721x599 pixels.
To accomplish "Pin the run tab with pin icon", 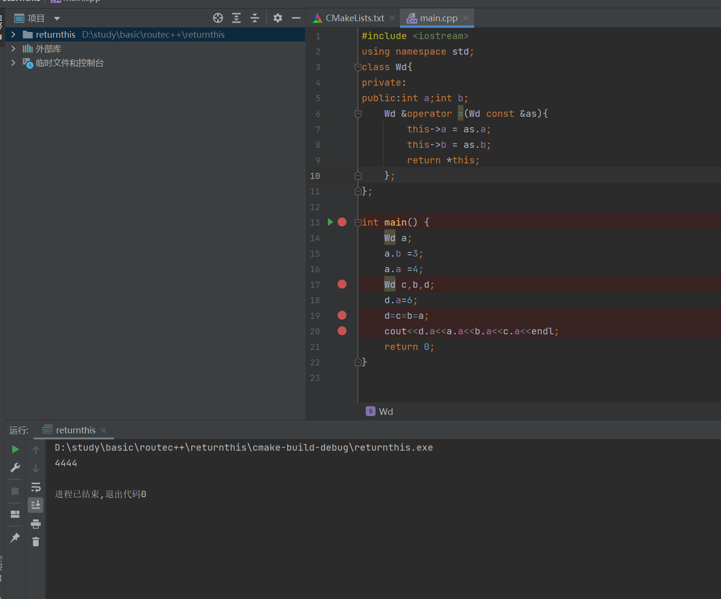I will coord(15,537).
